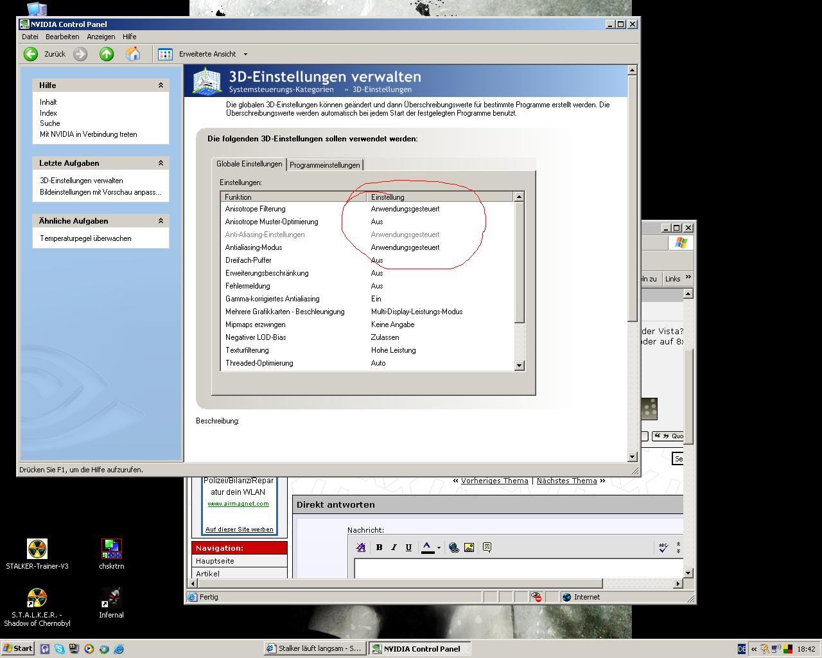
Task: Select the Gamma-korrigiertes Antialiasing row
Action: 367,299
